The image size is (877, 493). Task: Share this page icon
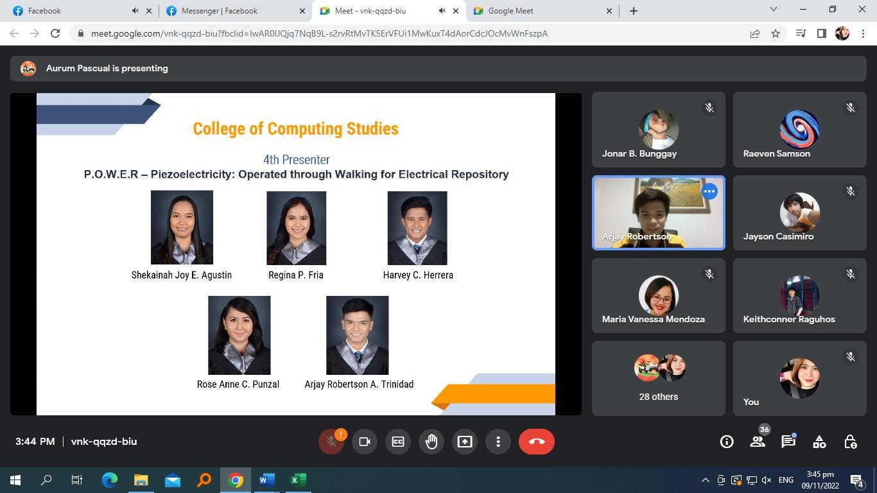pos(755,33)
